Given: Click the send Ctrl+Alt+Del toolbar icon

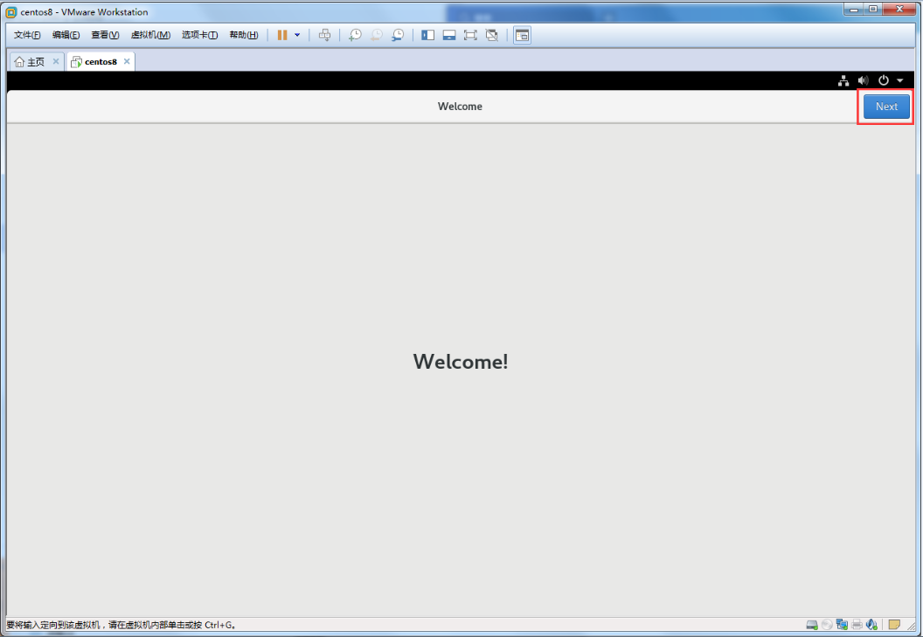Looking at the screenshot, I should tap(324, 35).
